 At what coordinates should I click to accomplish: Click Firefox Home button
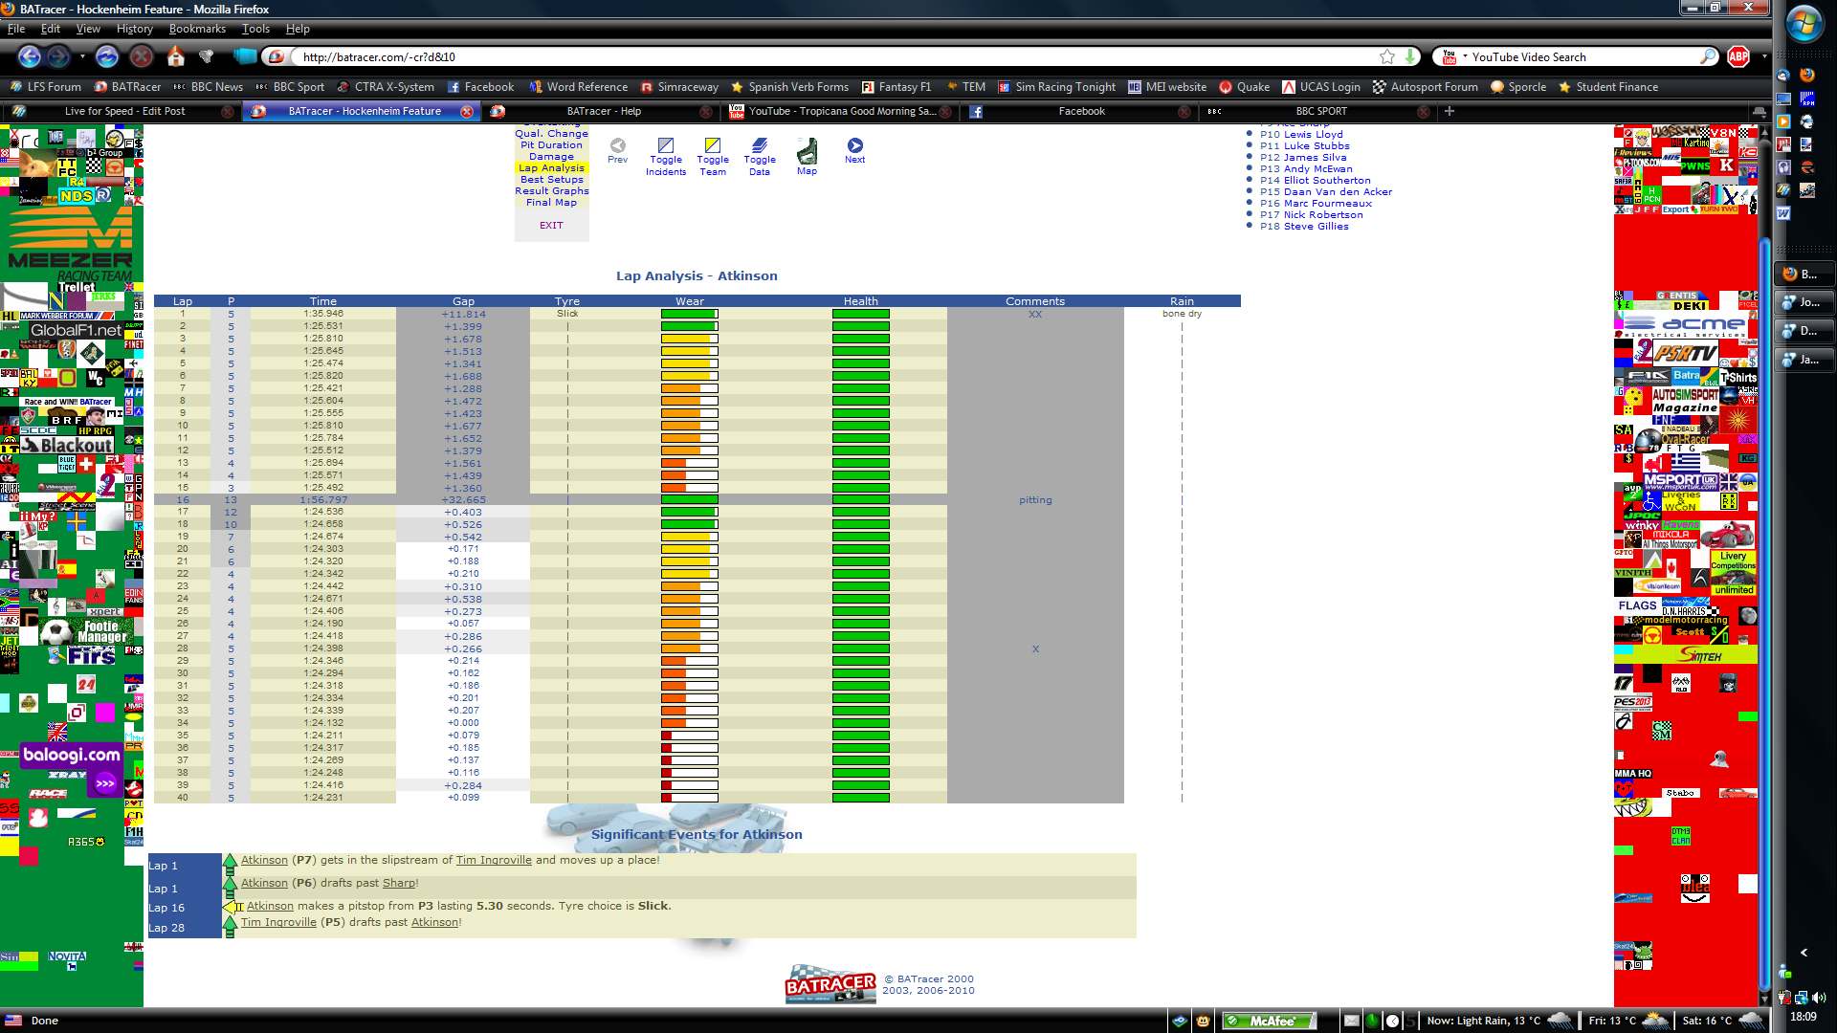tap(176, 57)
